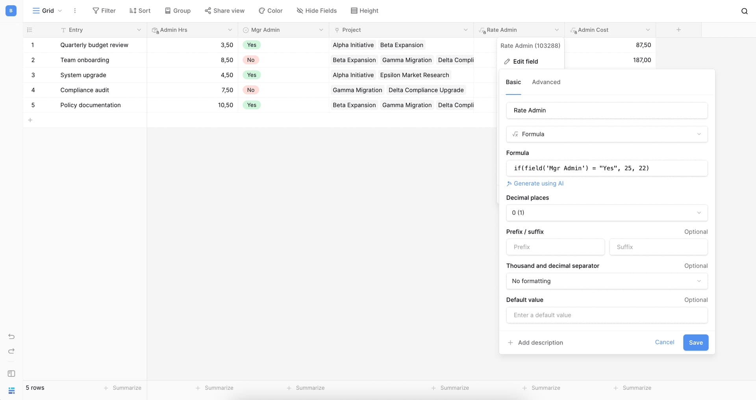Viewport: 756px width, 400px height.
Task: Select the Basic tab
Action: point(513,82)
